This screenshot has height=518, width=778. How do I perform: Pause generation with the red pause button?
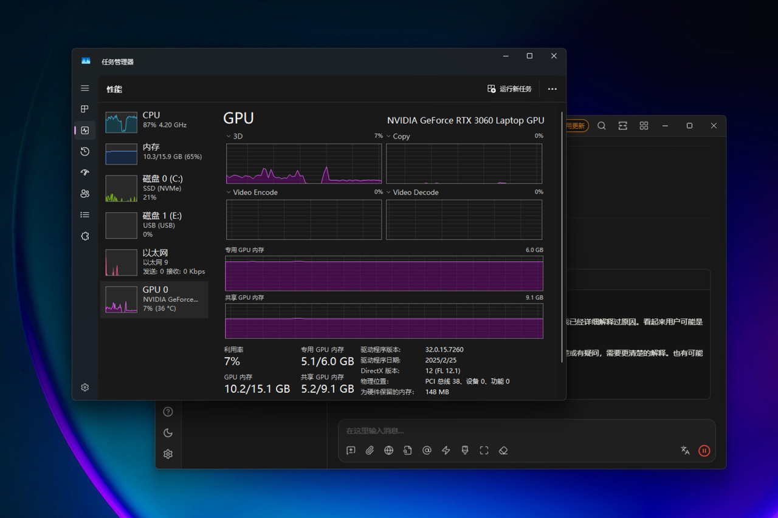click(704, 451)
